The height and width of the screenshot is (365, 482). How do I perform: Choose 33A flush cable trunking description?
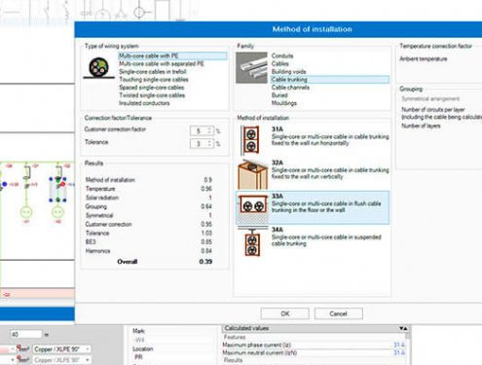pos(326,206)
